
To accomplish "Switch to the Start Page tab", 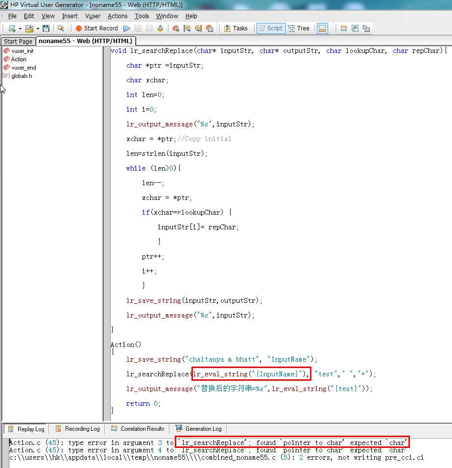I will tap(18, 41).
